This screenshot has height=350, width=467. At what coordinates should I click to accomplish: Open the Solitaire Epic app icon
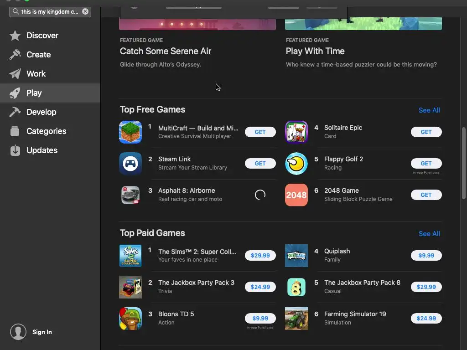pos(296,132)
